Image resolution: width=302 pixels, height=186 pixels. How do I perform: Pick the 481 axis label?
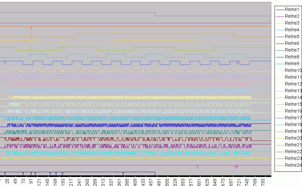(159, 182)
